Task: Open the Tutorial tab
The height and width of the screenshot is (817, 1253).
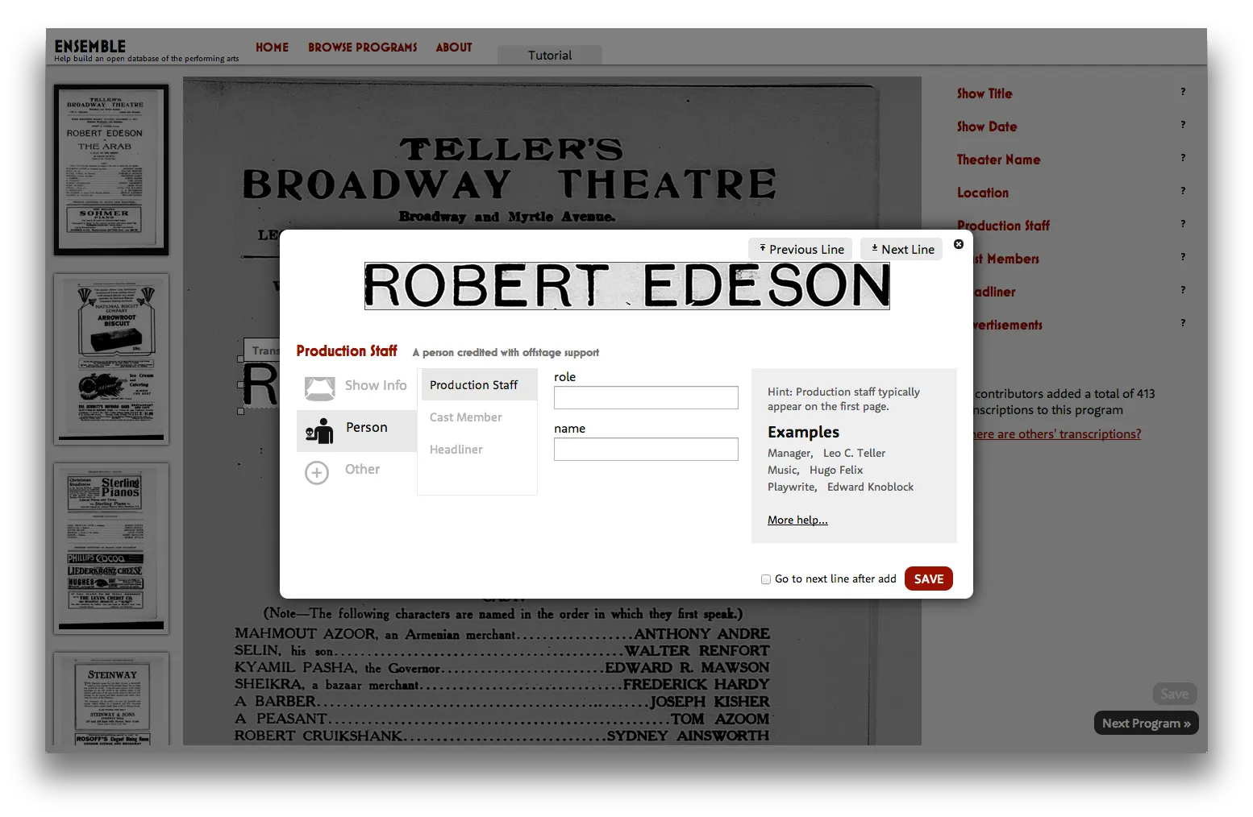Action: [550, 55]
